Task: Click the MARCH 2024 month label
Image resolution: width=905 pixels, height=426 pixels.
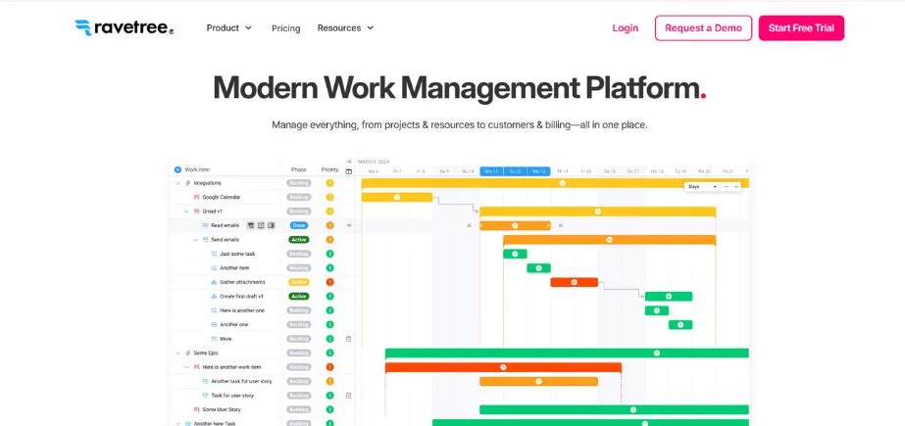Action: coord(374,162)
